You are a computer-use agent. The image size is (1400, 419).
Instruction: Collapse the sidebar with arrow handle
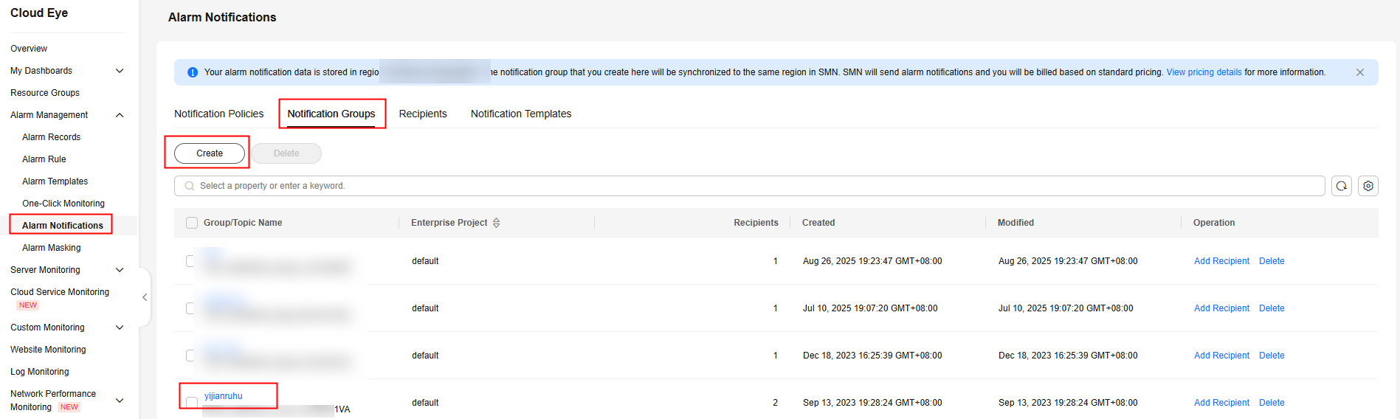point(145,297)
